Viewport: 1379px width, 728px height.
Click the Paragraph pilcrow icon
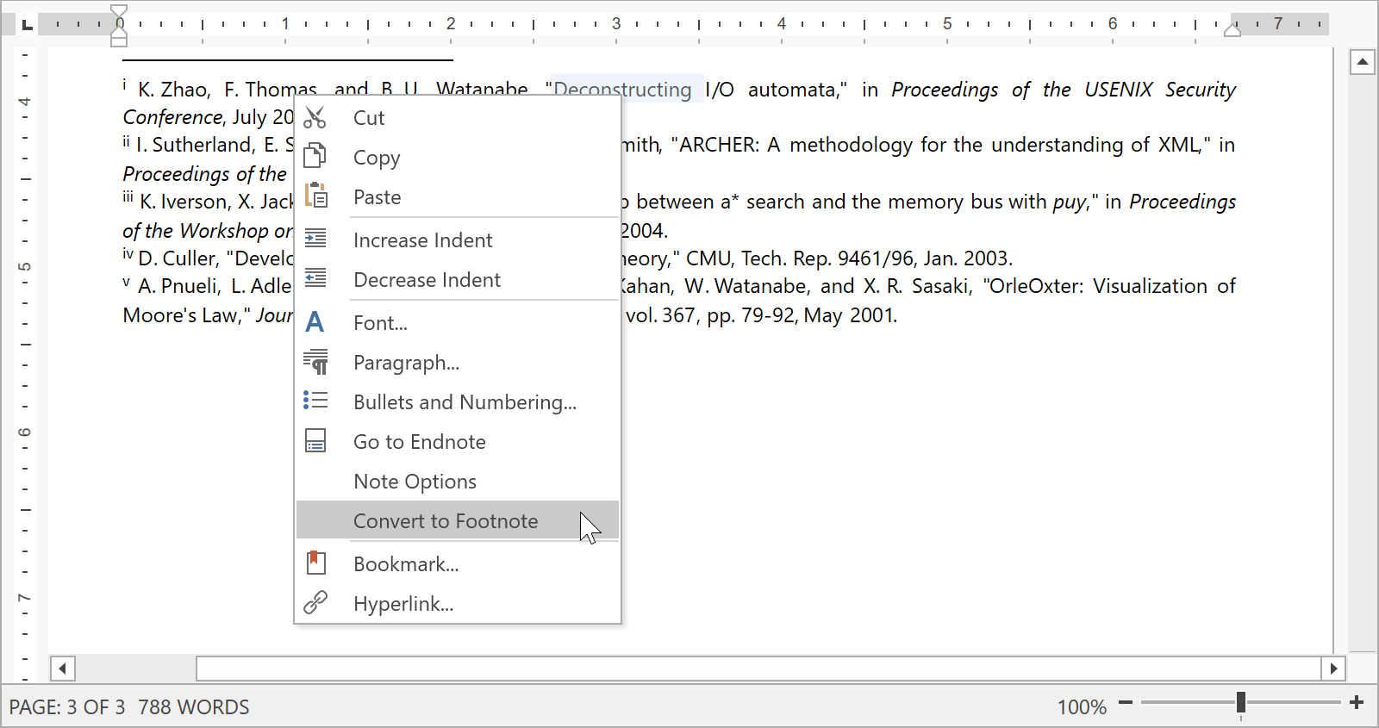point(315,362)
